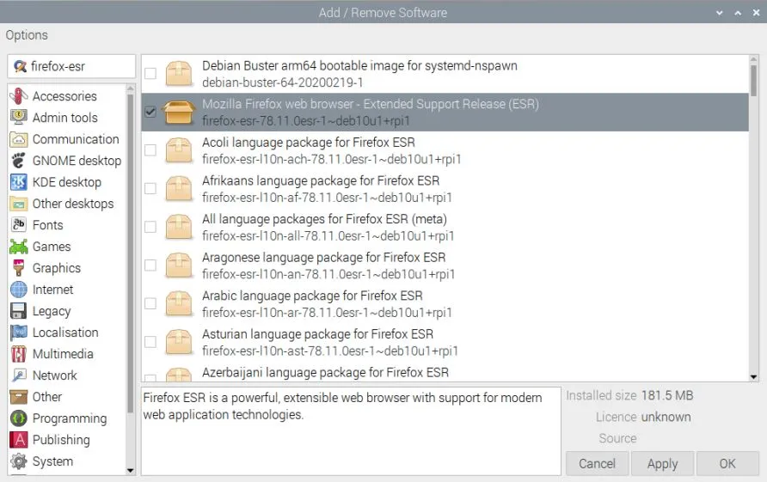Click the category list scroll-down arrow
This screenshot has width=767, height=482.
tap(130, 470)
